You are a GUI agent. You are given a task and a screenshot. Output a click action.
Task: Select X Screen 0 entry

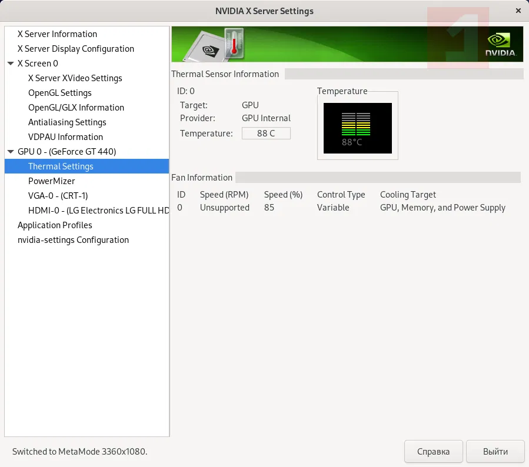38,64
